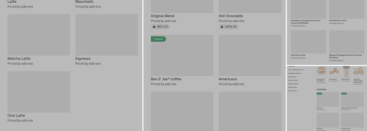The image size is (367, 131).
Task: Select the Espresso menu item
Action: coord(106,35)
